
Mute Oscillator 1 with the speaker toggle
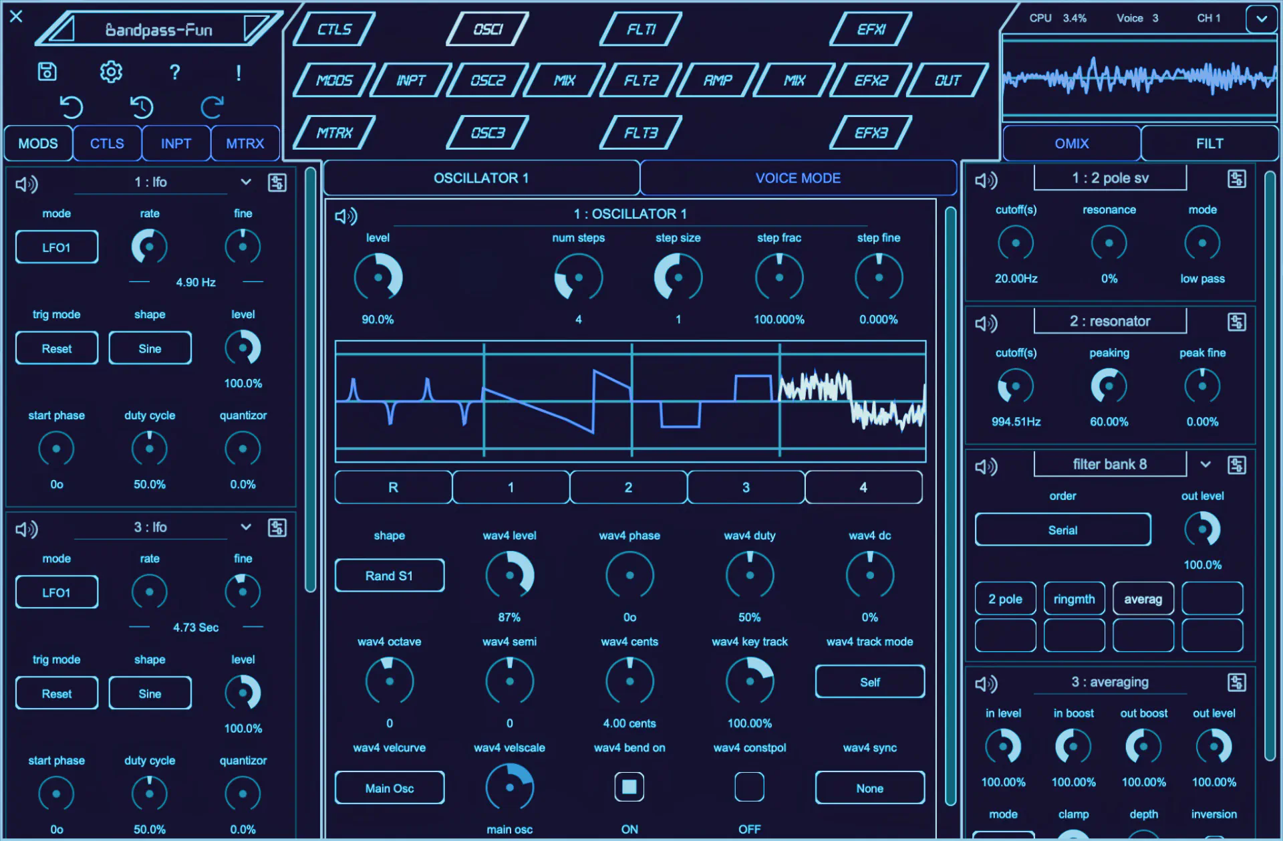coord(345,216)
